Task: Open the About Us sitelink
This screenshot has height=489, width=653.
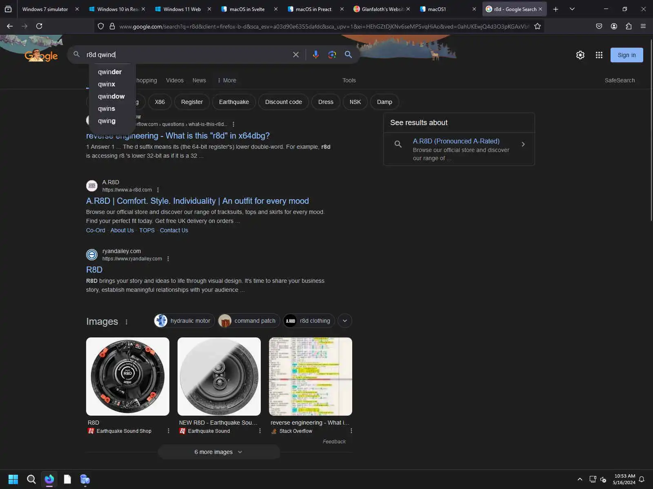Action: tap(122, 230)
